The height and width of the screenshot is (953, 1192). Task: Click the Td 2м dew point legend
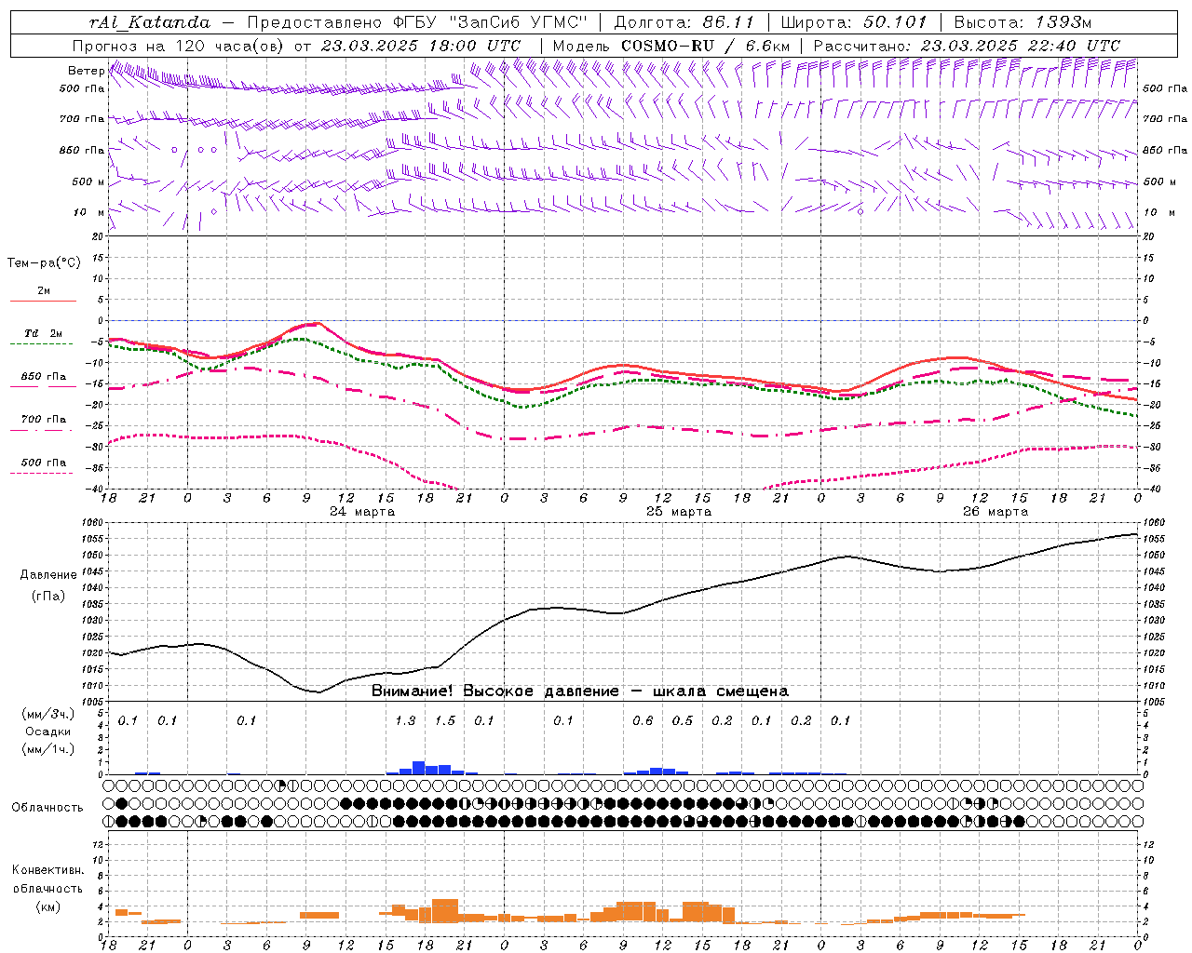pyautogui.click(x=43, y=337)
